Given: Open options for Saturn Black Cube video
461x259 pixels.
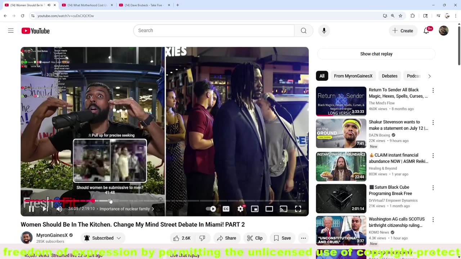Looking at the screenshot, I should click(x=433, y=188).
